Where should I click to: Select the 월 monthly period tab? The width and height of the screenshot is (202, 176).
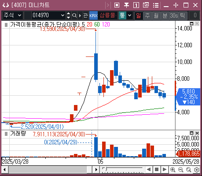click(156, 15)
